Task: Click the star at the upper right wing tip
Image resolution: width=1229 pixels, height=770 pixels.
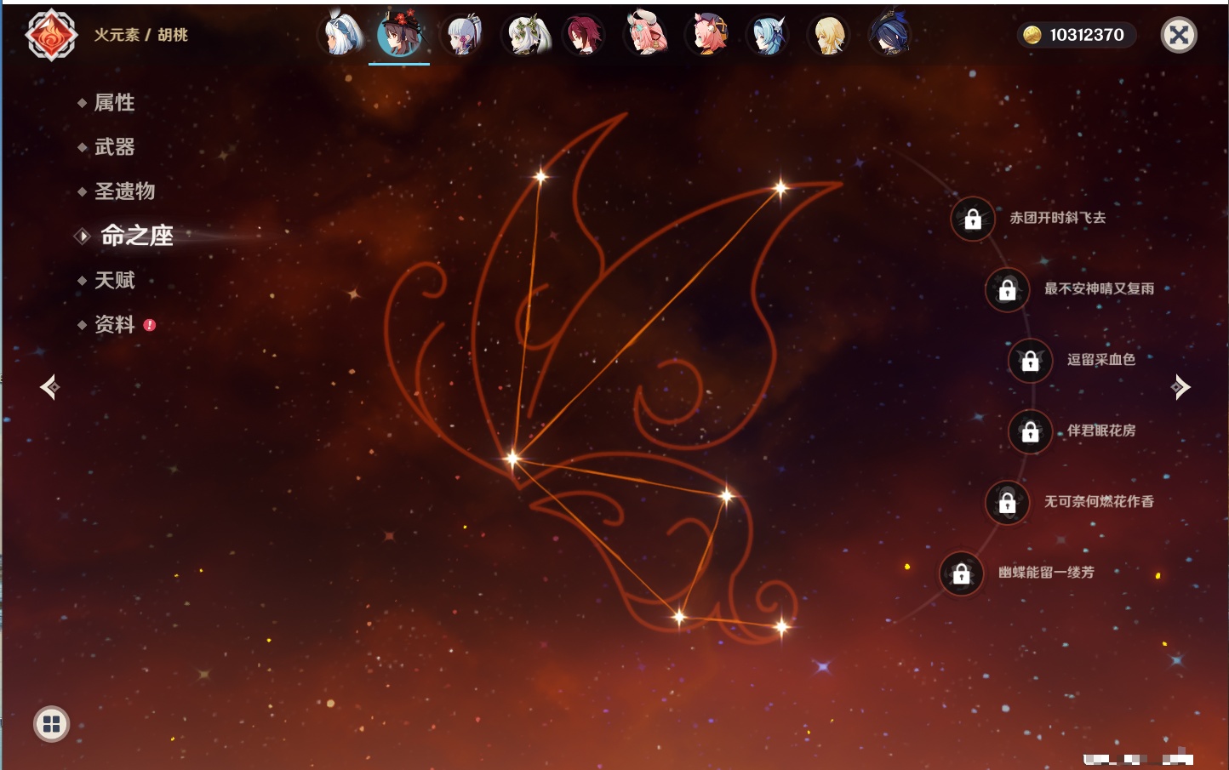Action: coord(780,188)
